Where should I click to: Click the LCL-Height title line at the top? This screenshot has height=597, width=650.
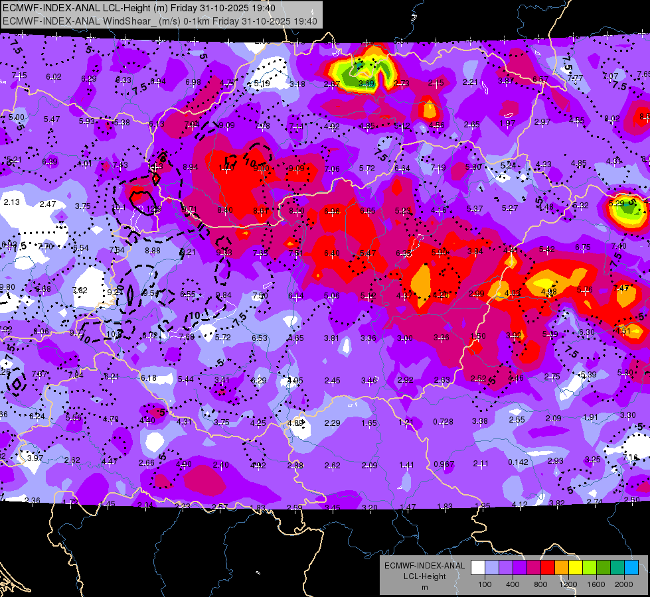coord(139,8)
